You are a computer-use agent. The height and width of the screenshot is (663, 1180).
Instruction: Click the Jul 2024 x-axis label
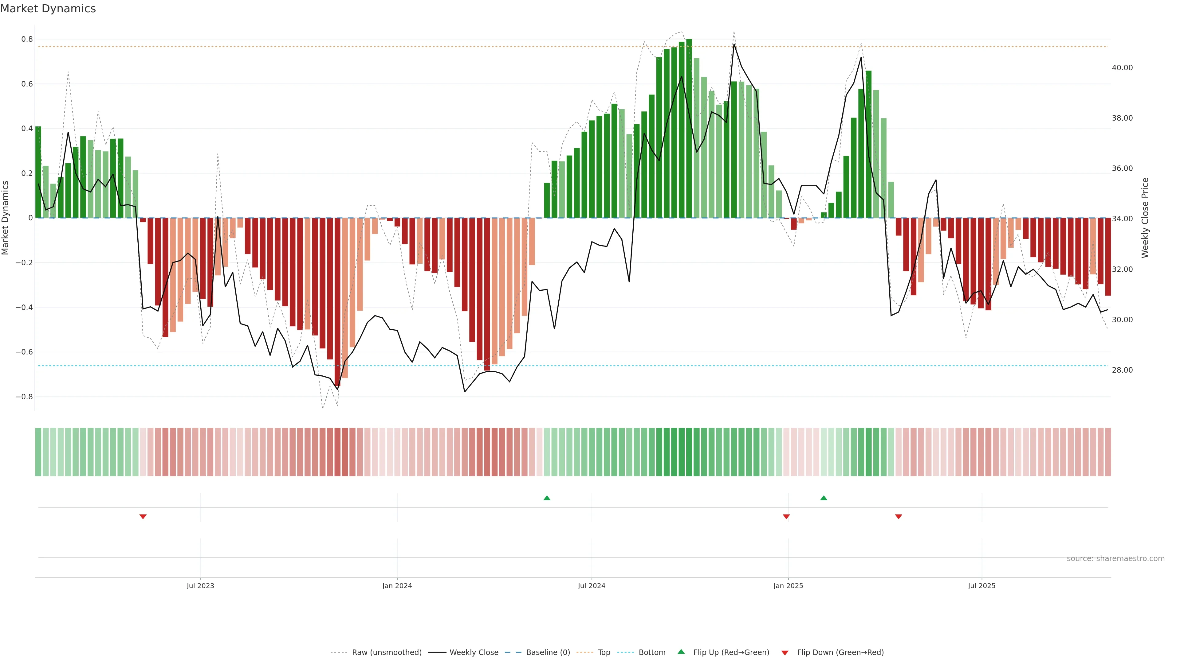click(x=591, y=586)
